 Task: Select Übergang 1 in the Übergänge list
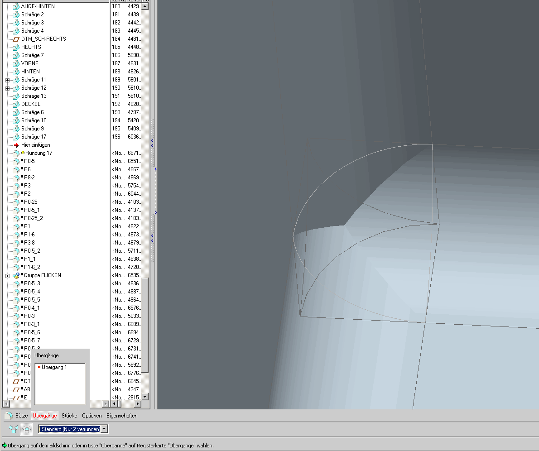pos(54,367)
